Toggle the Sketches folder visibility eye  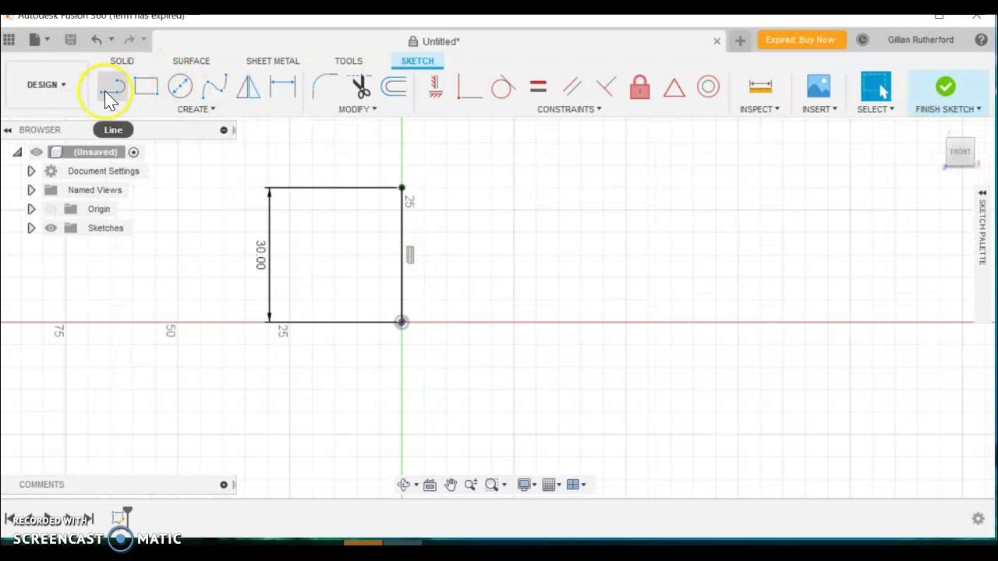pyautogui.click(x=51, y=228)
